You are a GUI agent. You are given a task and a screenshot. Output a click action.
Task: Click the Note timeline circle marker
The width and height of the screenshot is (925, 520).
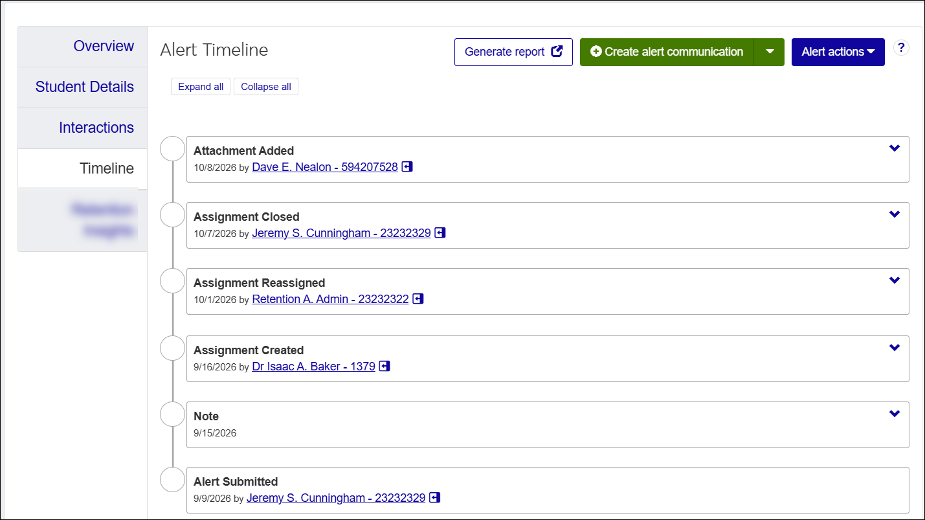tap(172, 414)
